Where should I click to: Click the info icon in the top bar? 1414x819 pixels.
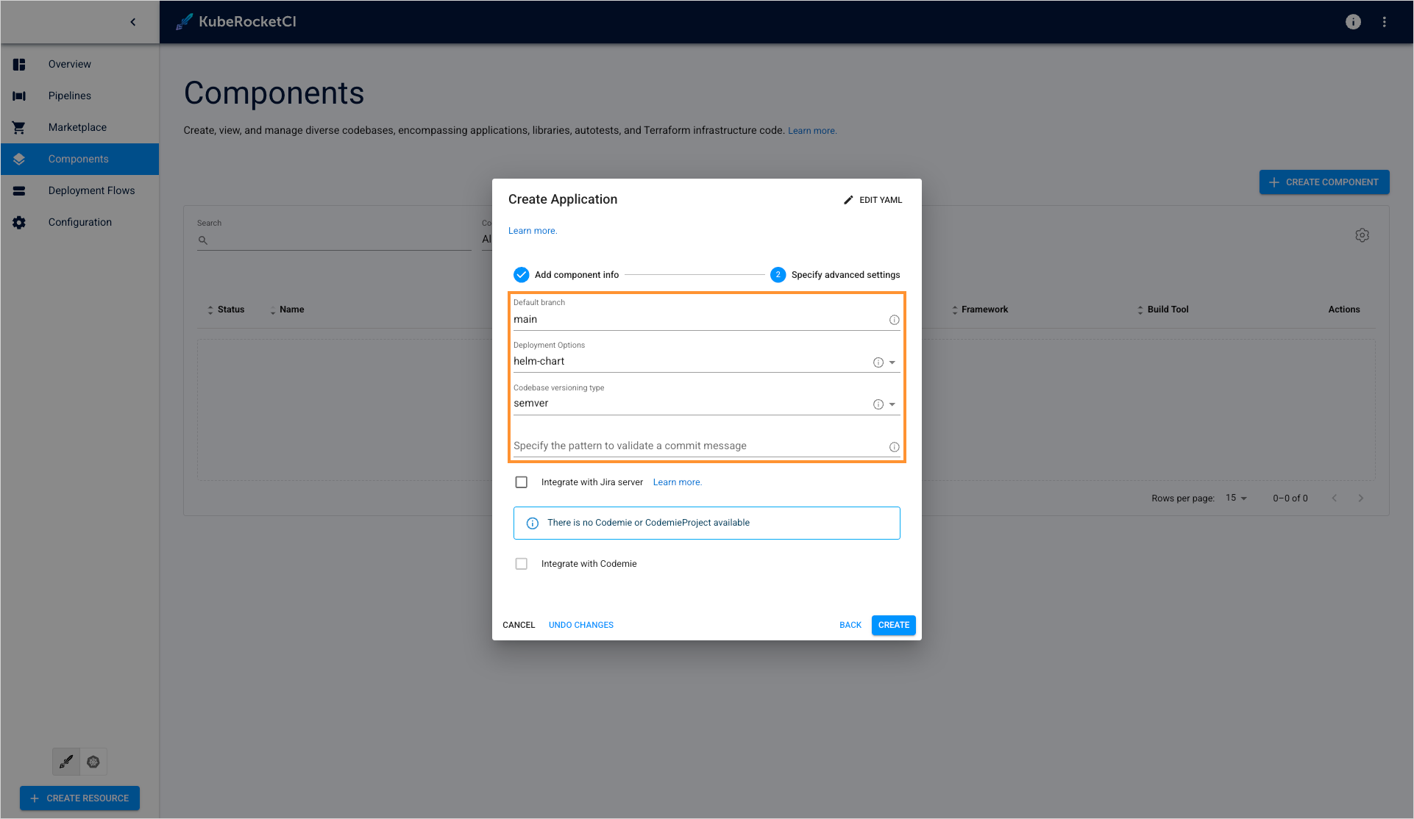click(x=1352, y=22)
